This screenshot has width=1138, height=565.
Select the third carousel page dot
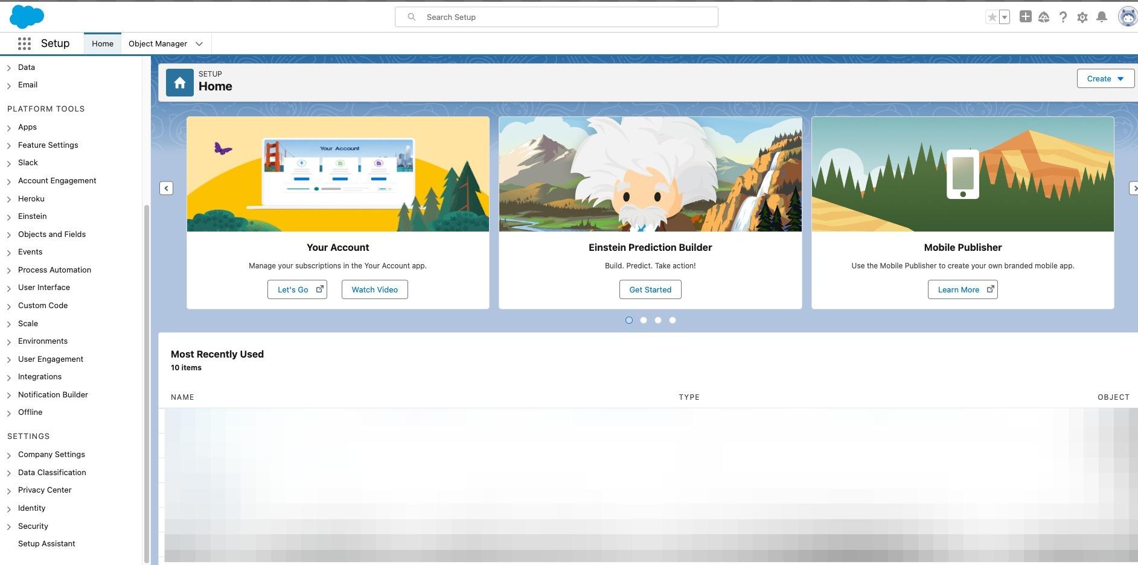tap(658, 320)
